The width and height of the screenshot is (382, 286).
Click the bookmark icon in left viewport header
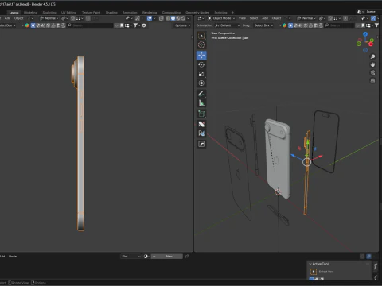(x=122, y=25)
